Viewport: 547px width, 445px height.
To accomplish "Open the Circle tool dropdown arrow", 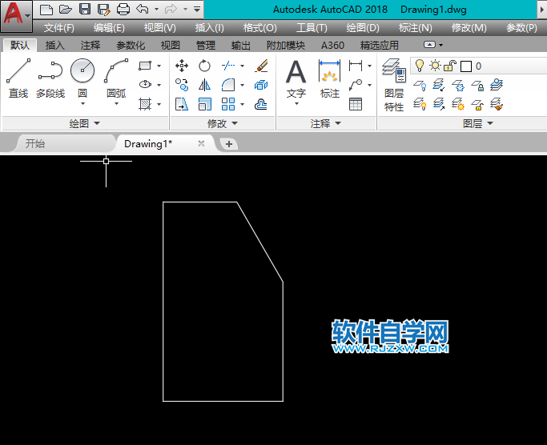I will click(x=82, y=103).
